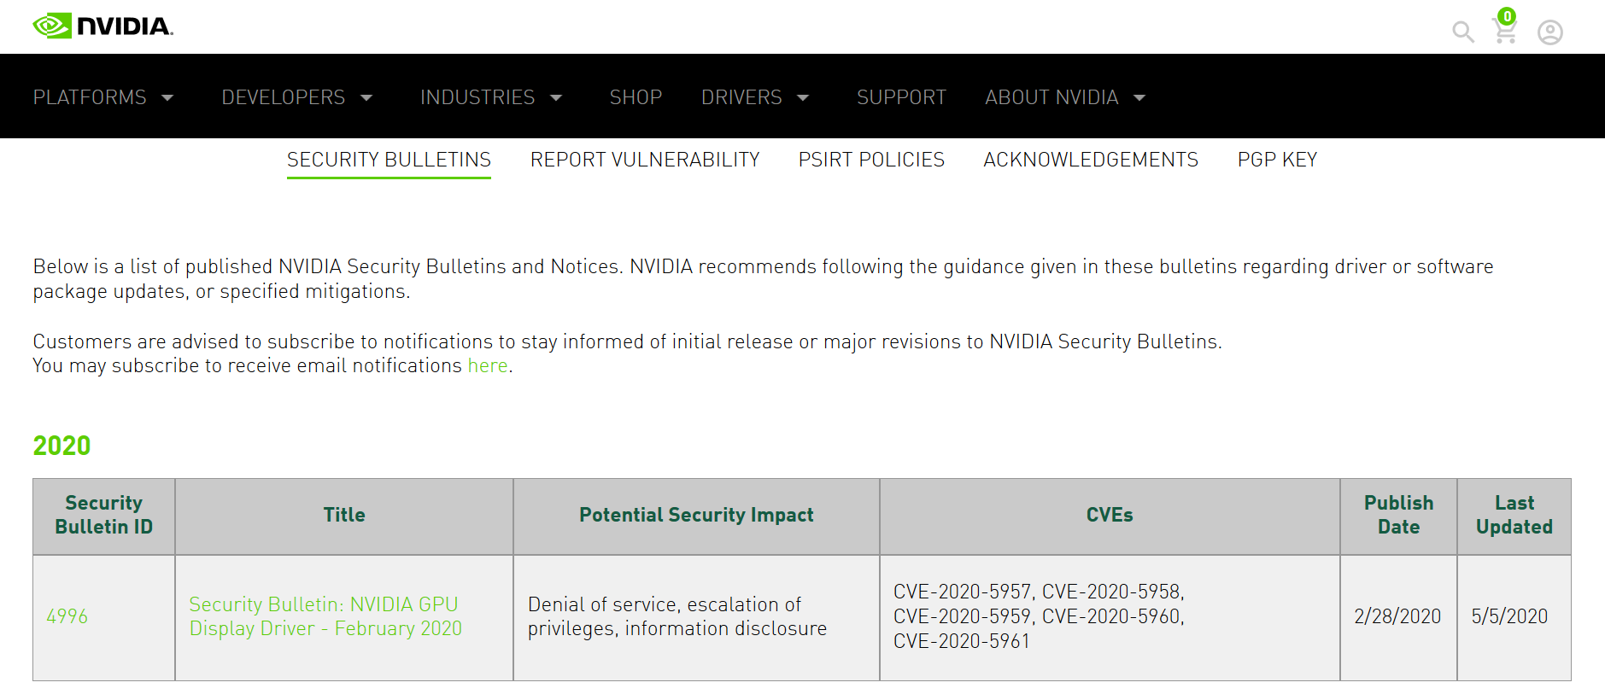Viewport: 1605px width, 700px height.
Task: Expand the Developers dropdown arrow
Action: pos(366,98)
